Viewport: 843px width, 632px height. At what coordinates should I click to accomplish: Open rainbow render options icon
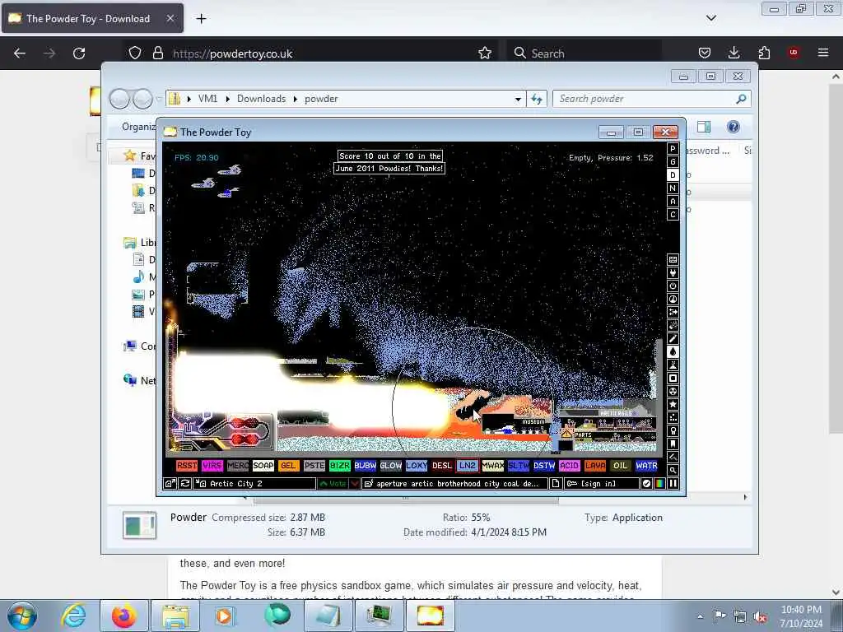coord(659,484)
